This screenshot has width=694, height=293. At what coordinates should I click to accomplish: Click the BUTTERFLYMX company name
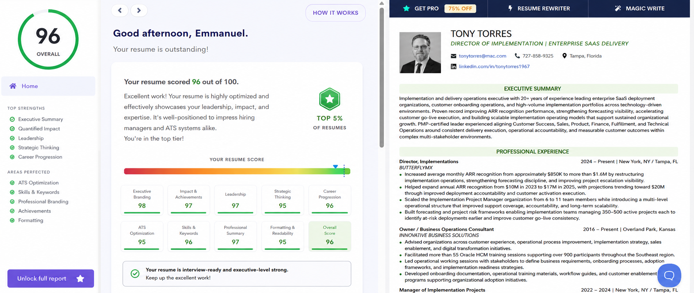pyautogui.click(x=416, y=168)
